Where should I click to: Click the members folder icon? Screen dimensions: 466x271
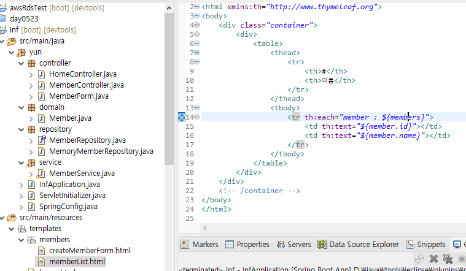pos(31,240)
